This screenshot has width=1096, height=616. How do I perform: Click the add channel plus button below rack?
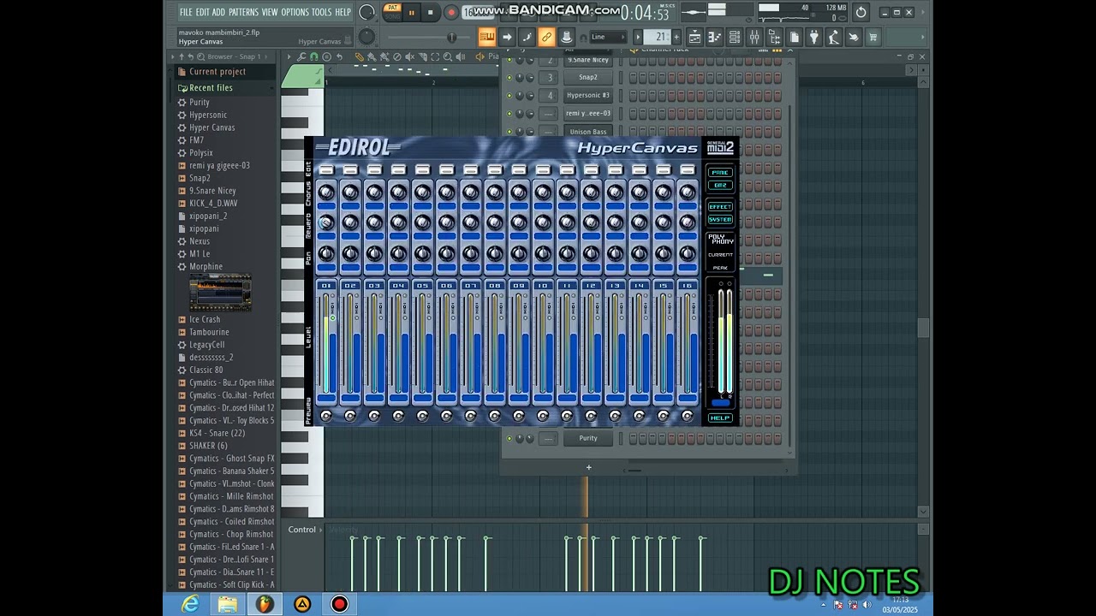(588, 467)
